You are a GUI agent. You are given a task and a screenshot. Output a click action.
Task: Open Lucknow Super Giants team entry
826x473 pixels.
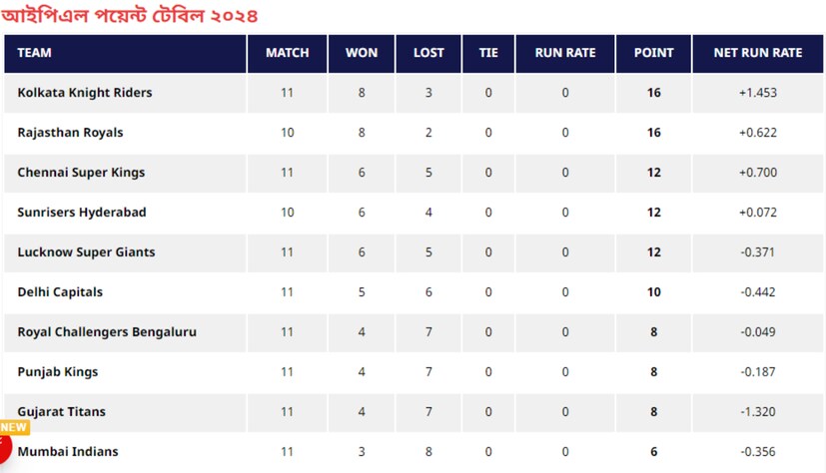click(86, 252)
